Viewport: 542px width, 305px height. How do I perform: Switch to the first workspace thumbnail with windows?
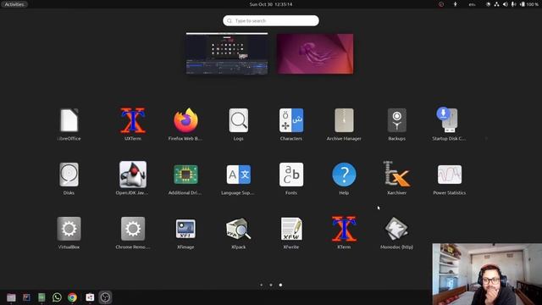click(x=227, y=53)
